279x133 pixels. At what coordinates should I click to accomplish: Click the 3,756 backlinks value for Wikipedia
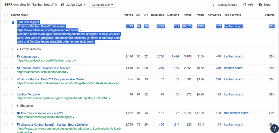click(160, 56)
